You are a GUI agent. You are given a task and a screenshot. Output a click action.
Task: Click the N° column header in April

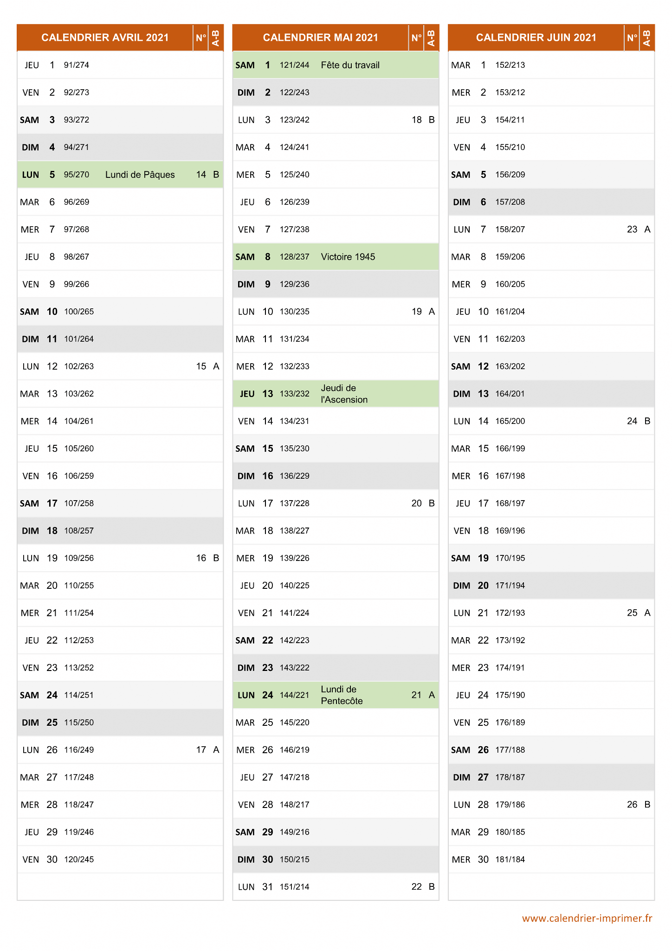[x=201, y=38]
